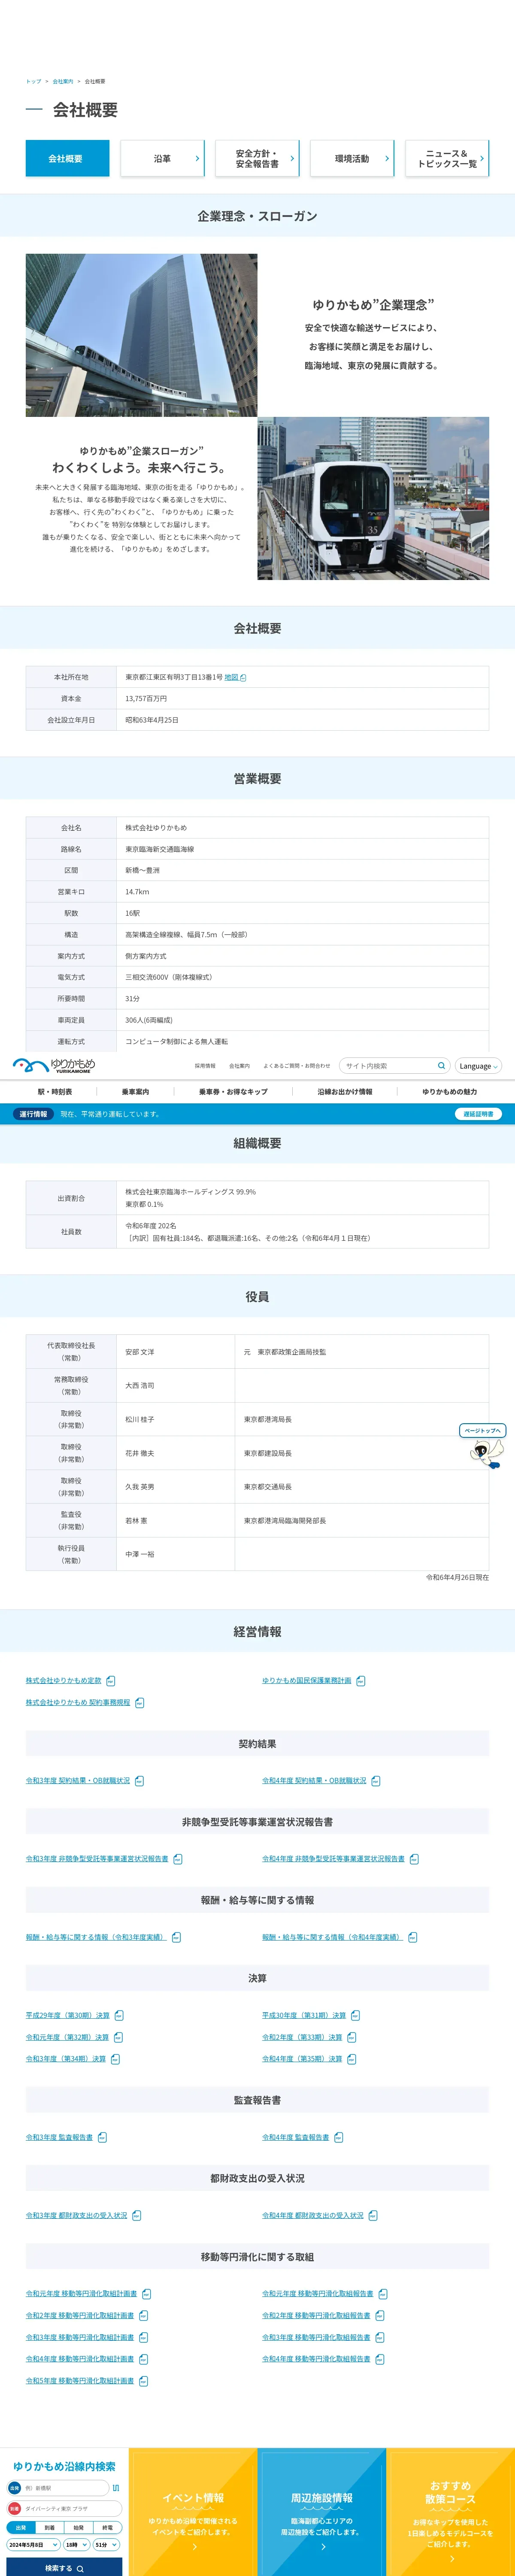Open 採用情報 in the header menu

[x=205, y=1066]
